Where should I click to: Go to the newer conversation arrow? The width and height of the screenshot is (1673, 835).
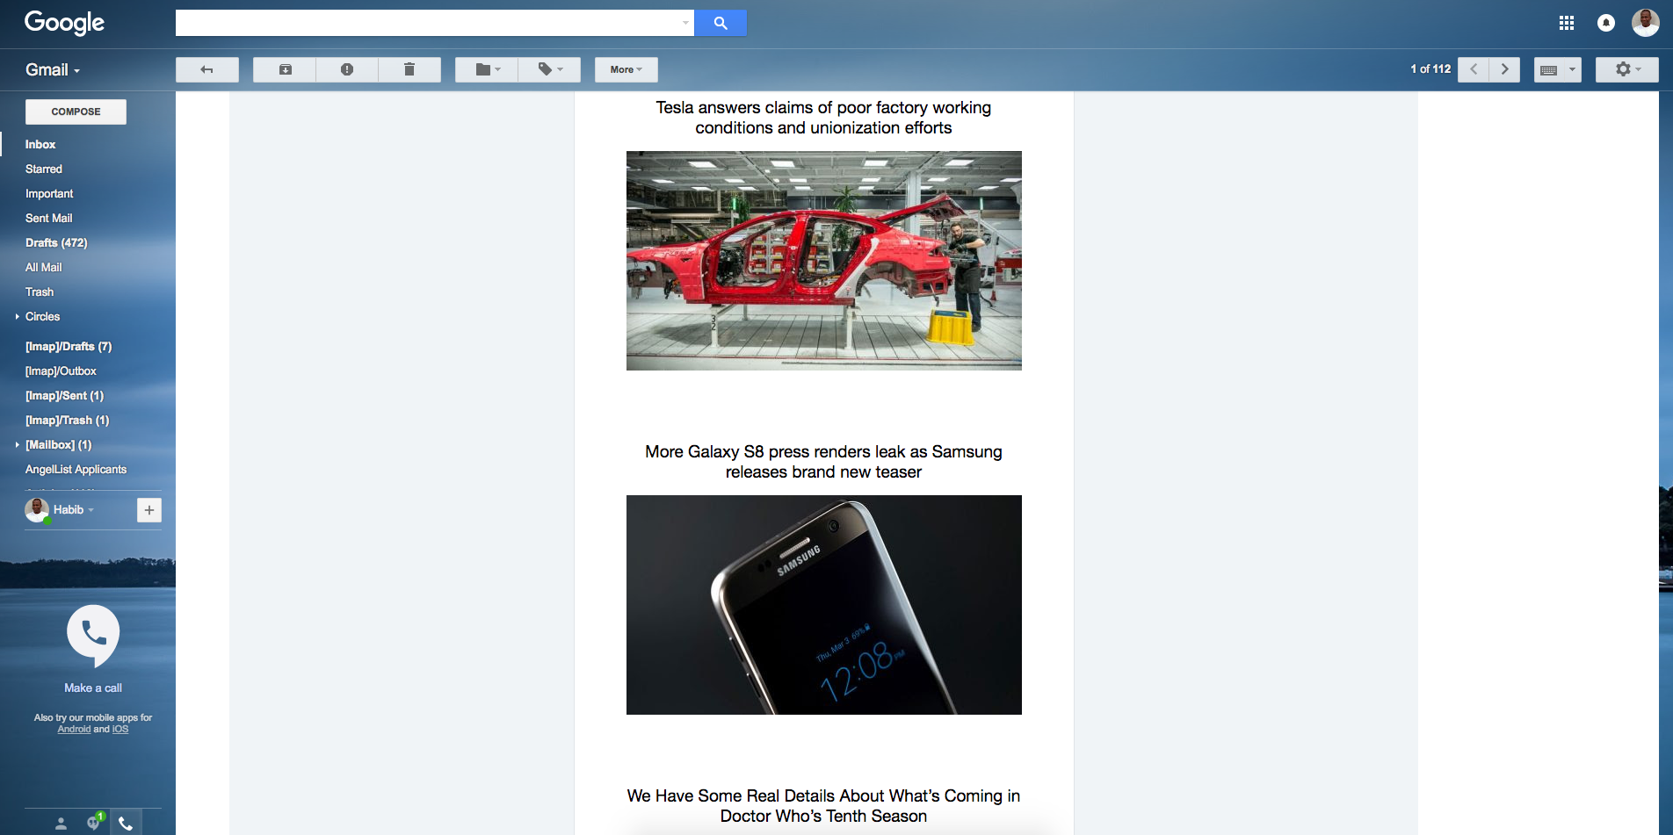(1474, 69)
